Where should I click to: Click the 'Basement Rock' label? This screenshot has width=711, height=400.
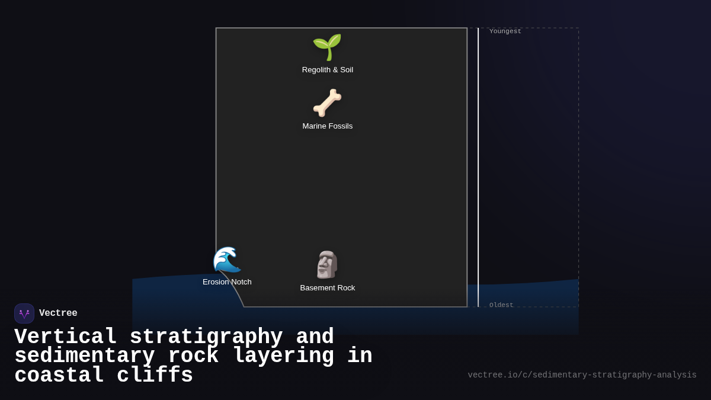coord(327,288)
